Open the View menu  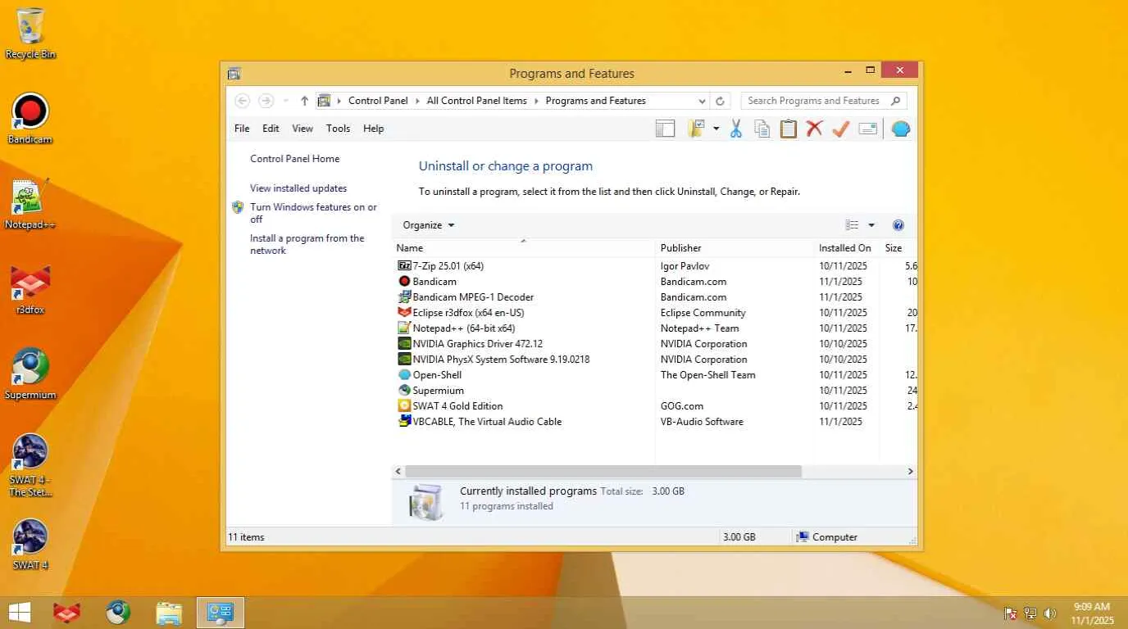(x=302, y=129)
